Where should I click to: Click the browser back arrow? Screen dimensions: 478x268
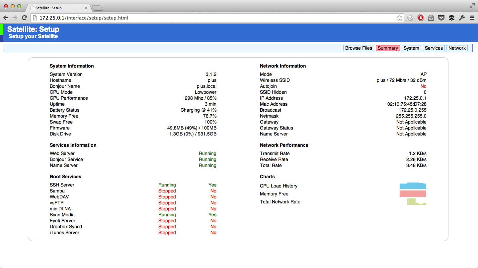[x=6, y=18]
